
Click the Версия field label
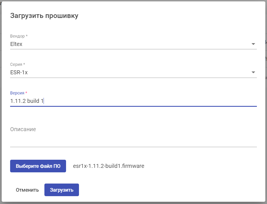18,93
